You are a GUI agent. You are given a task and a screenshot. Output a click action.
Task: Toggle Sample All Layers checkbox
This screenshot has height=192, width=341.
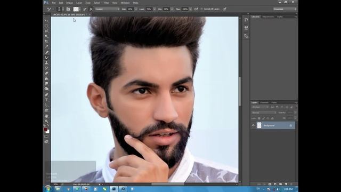(201, 9)
